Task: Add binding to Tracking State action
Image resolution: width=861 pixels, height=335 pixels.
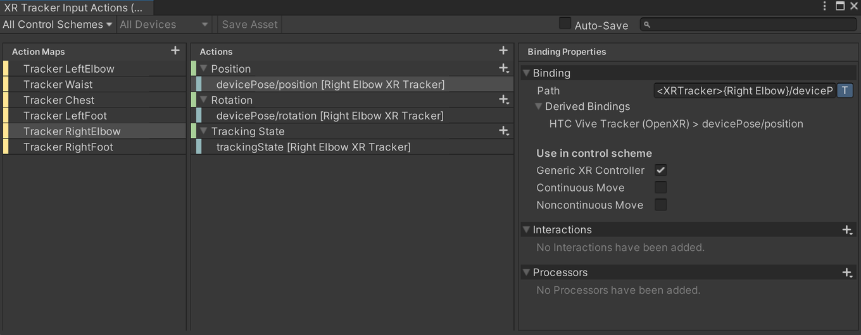Action: 504,131
